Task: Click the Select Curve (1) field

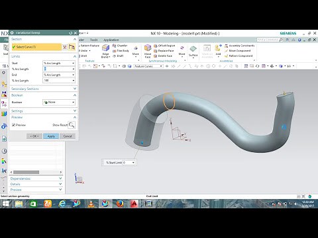Action: pos(36,47)
